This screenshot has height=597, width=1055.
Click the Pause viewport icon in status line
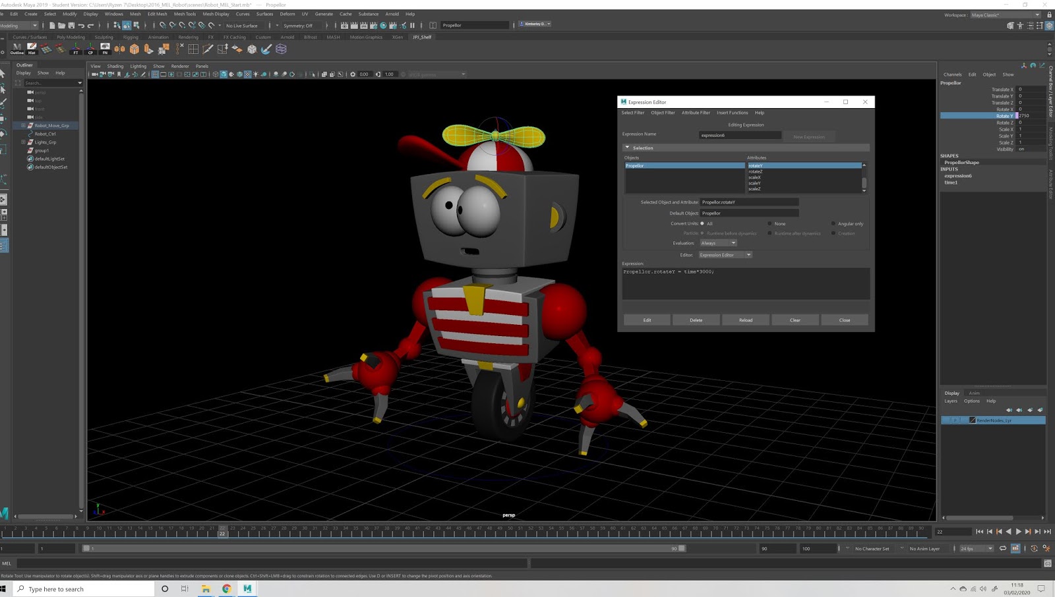(x=413, y=26)
